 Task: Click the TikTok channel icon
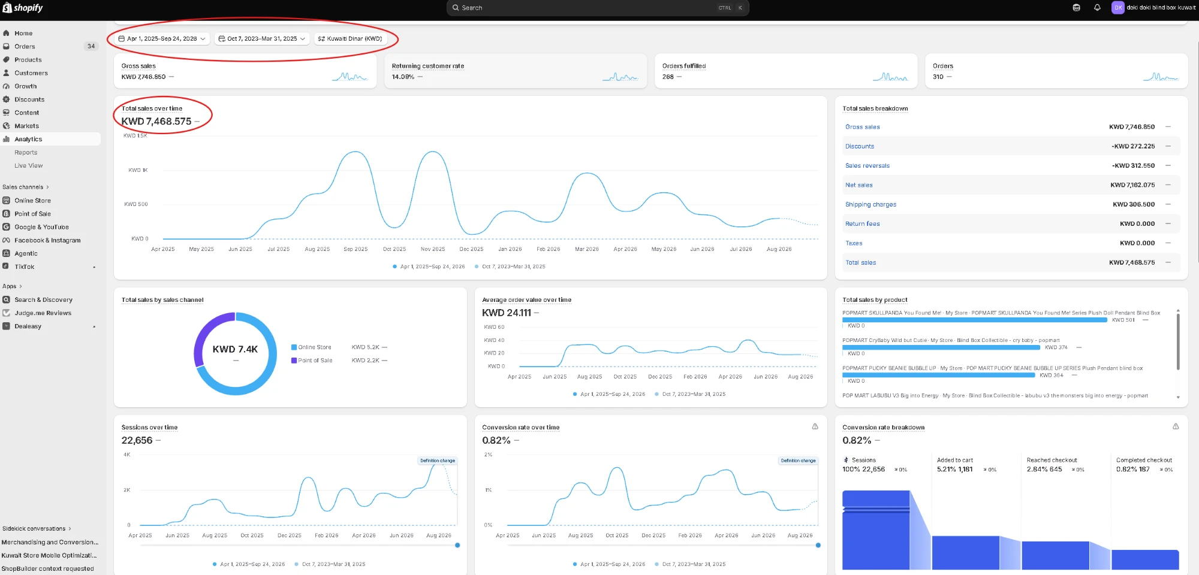click(x=6, y=267)
